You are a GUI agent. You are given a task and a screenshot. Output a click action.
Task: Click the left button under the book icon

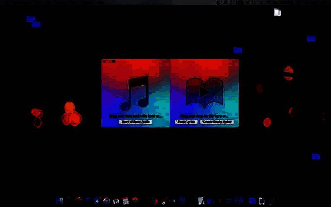[x=186, y=122]
